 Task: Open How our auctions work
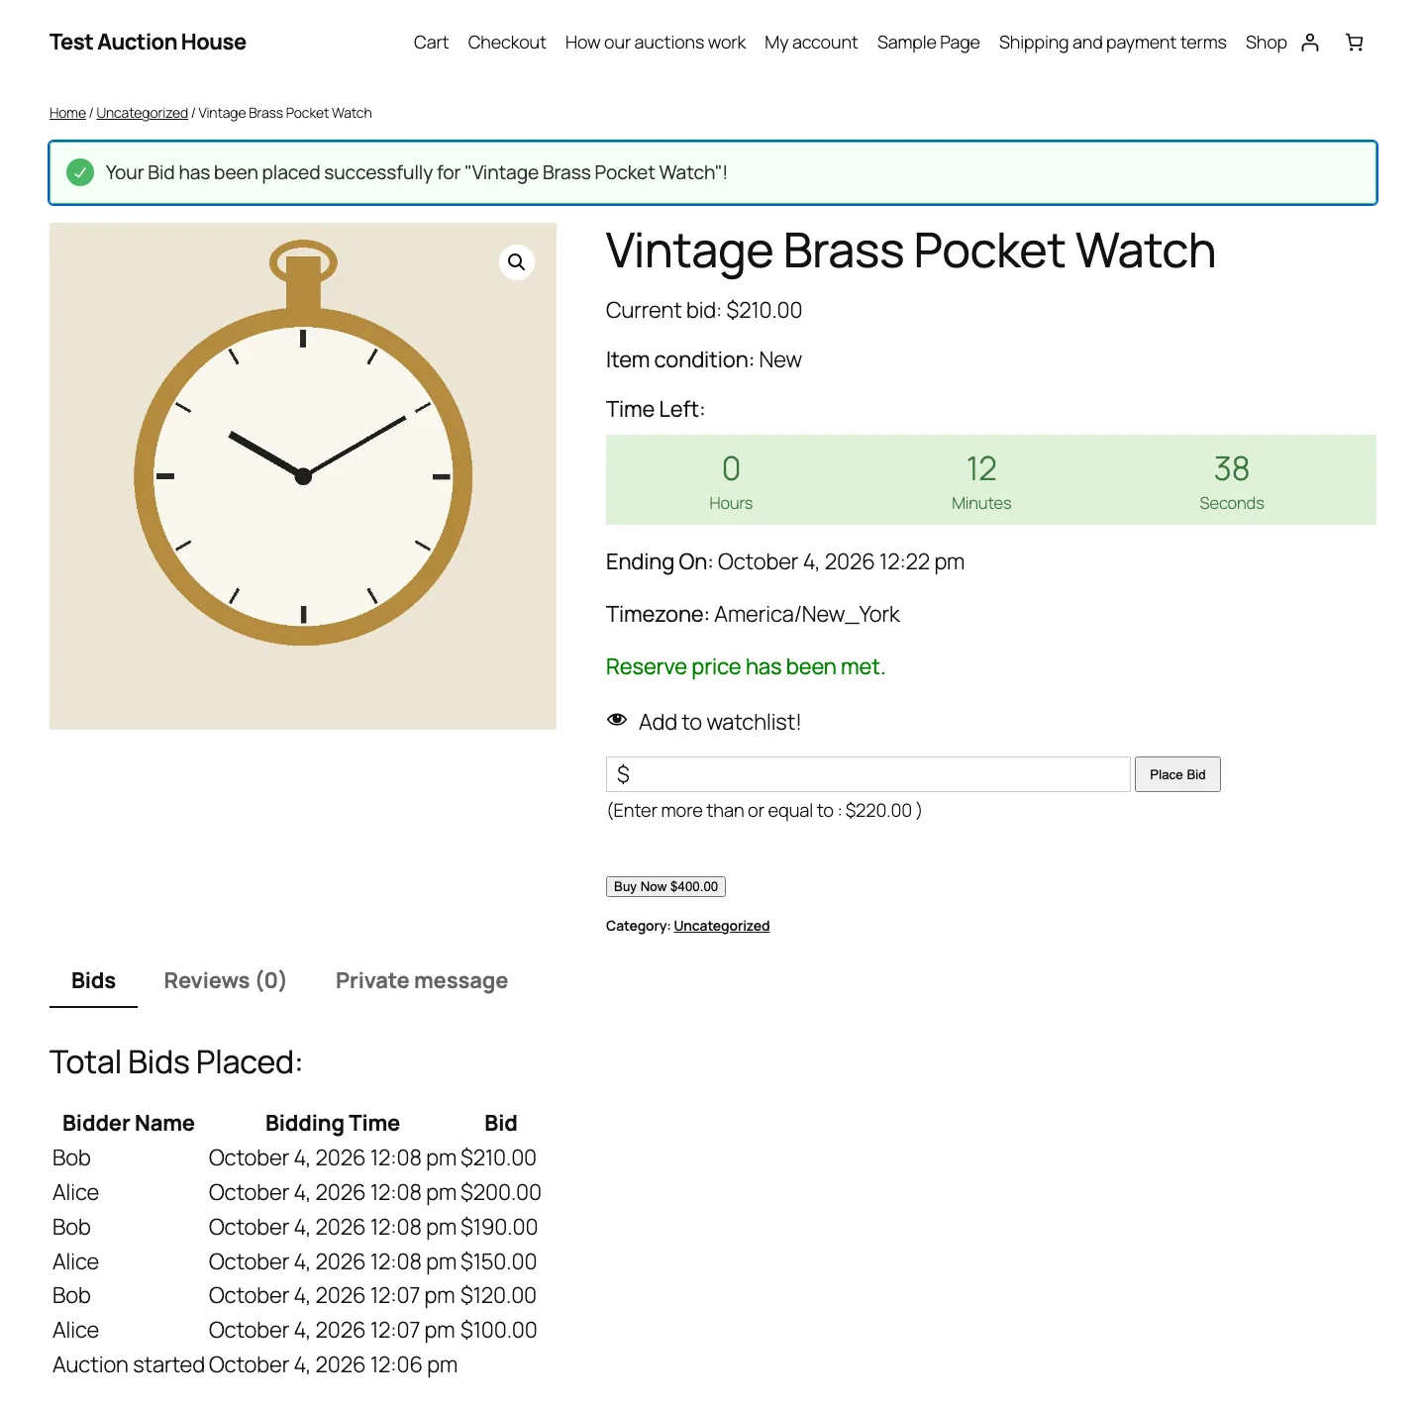(x=656, y=43)
